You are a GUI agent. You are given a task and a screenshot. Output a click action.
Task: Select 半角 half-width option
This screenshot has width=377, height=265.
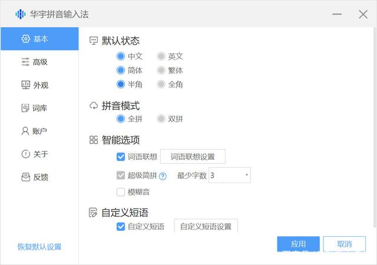(x=121, y=84)
